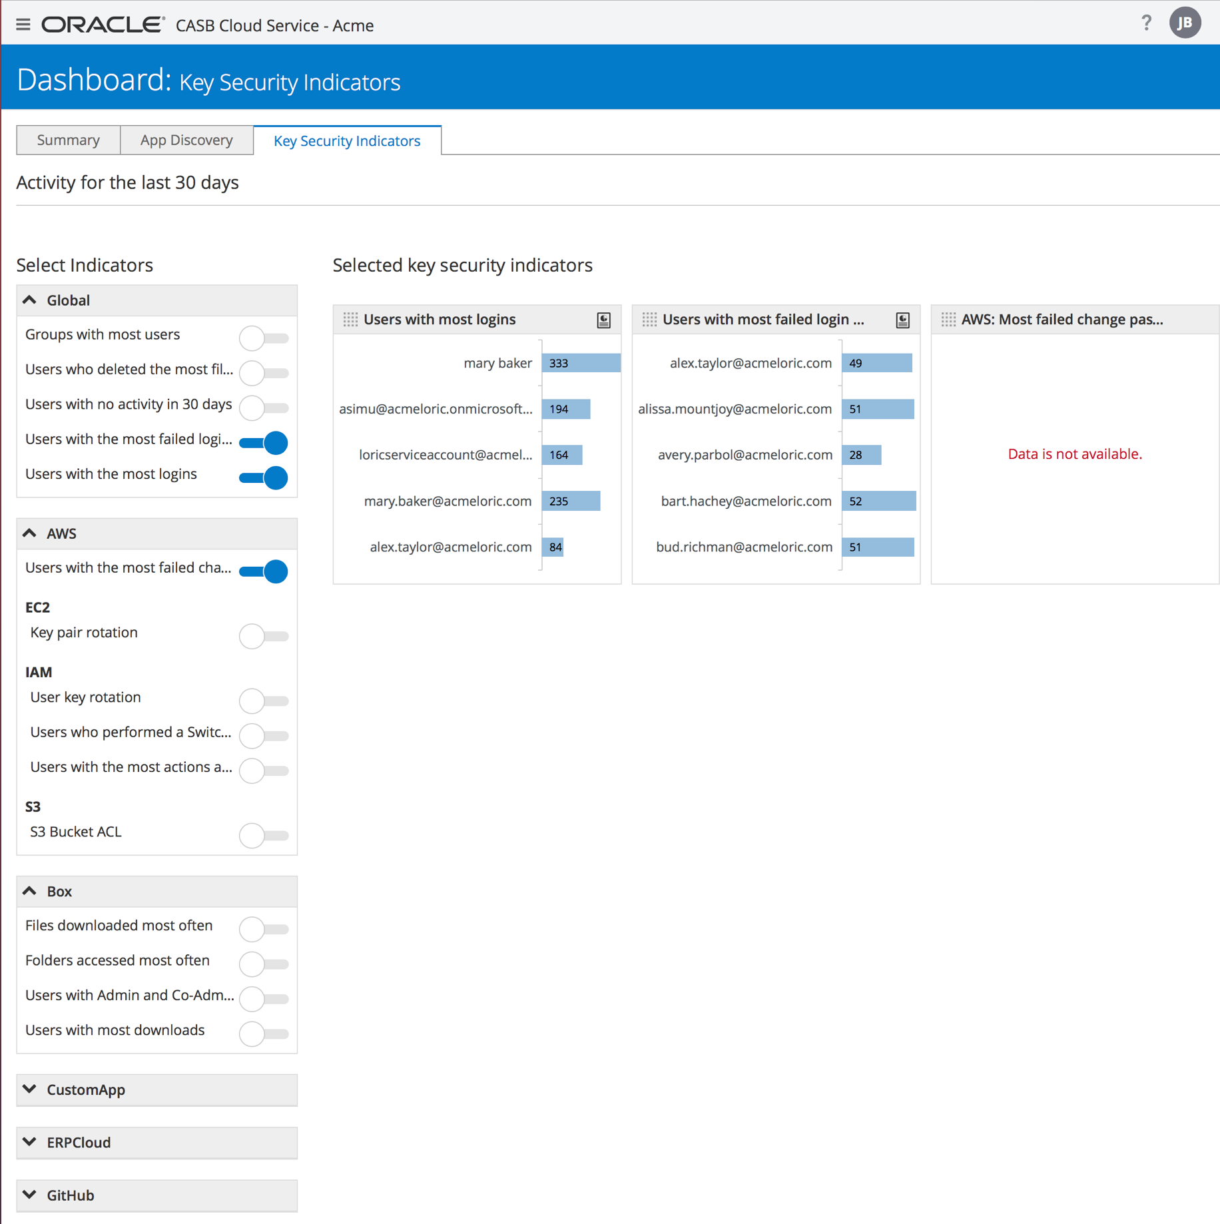
Task: Click alissa.mountjoy bar showing 51
Action: coord(878,409)
